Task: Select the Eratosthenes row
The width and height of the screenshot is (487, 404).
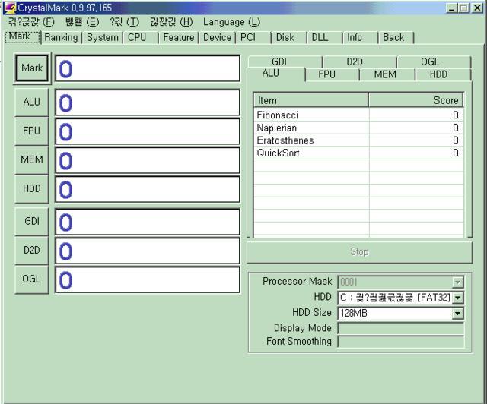Action: coord(358,140)
